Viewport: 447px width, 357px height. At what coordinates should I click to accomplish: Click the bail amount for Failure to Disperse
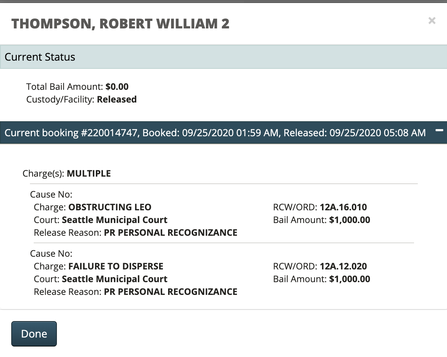tap(349, 279)
